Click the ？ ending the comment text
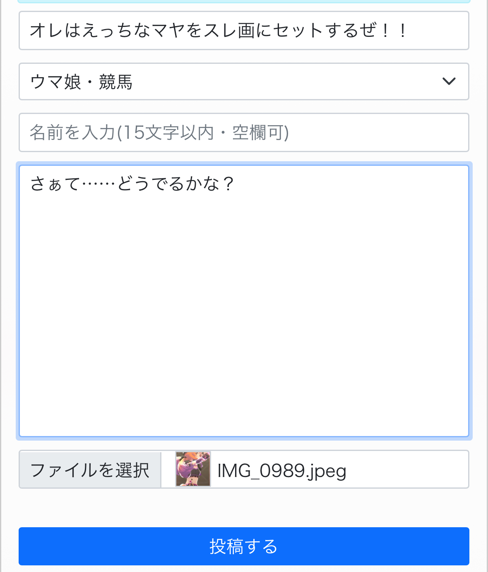The width and height of the screenshot is (488, 572). pyautogui.click(x=228, y=184)
